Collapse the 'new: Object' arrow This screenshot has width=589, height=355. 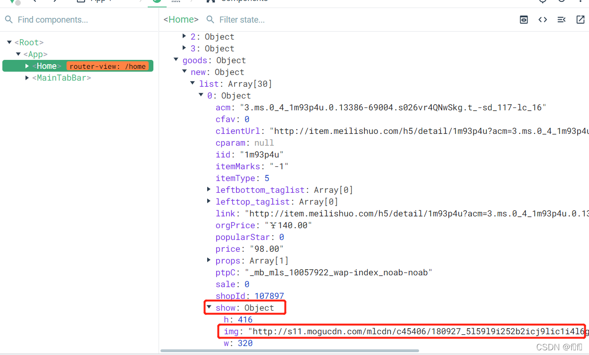[185, 72]
